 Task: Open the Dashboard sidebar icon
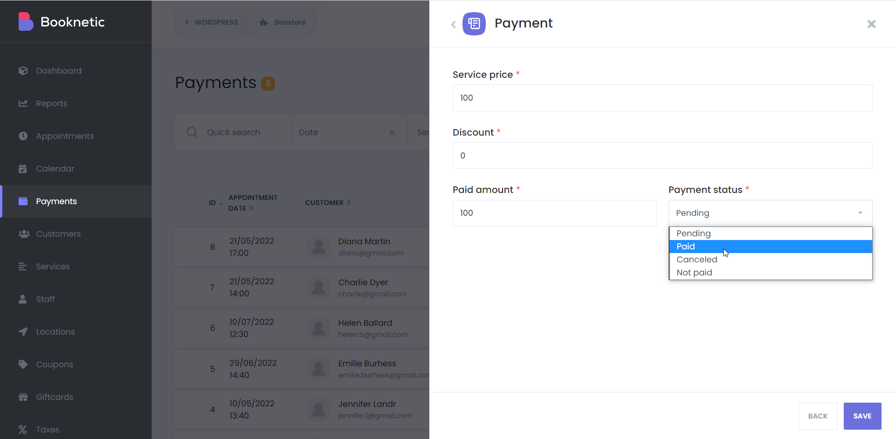[x=23, y=71]
